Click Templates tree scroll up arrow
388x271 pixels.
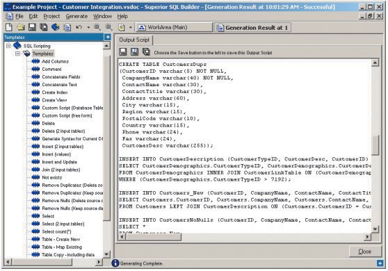pos(106,46)
